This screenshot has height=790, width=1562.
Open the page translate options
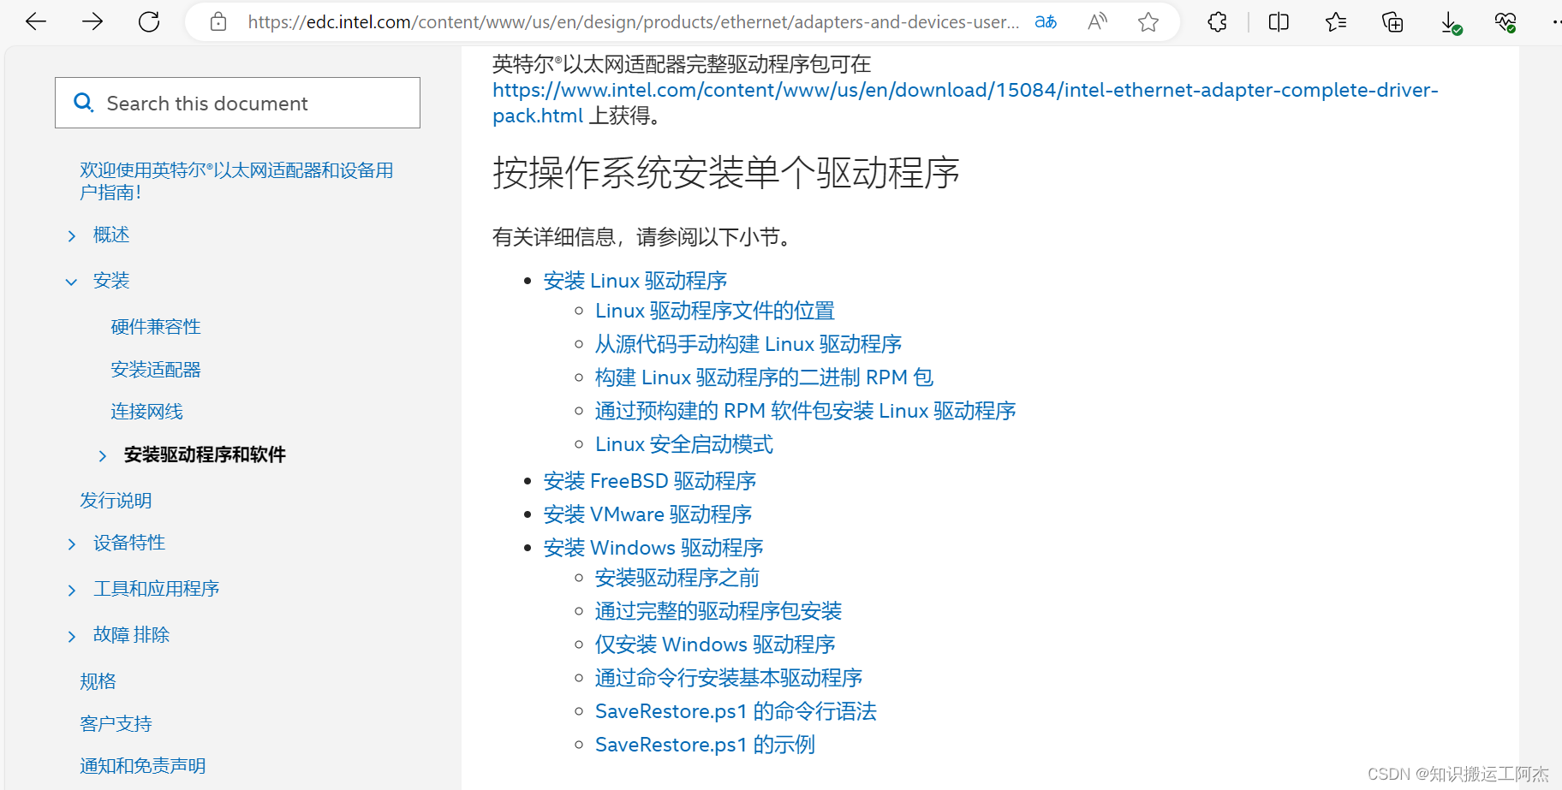[1046, 21]
